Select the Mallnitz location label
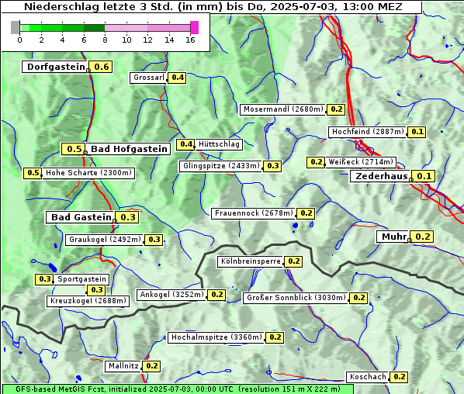This screenshot has width=464, height=394. (123, 366)
